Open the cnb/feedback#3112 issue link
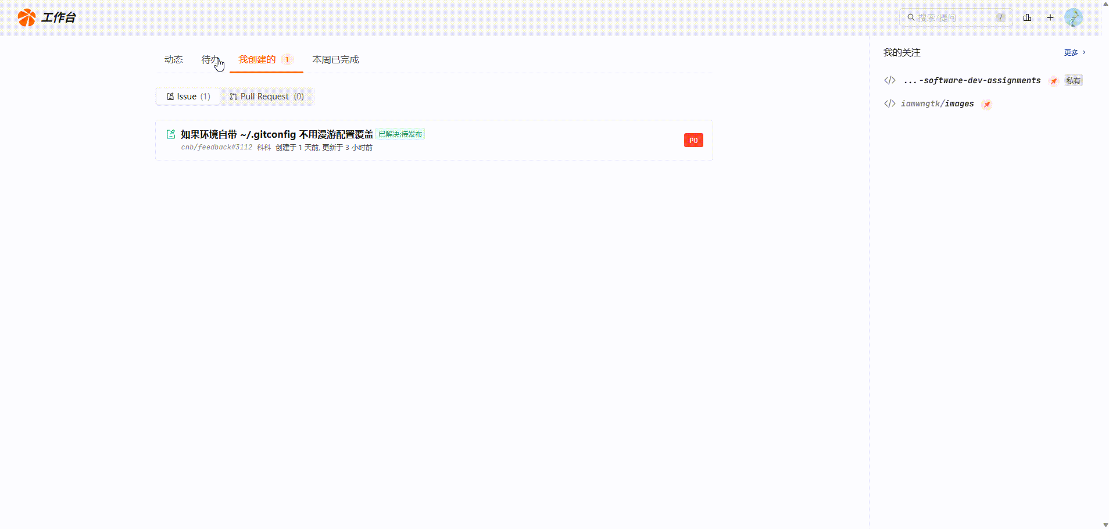The height and width of the screenshot is (529, 1109). click(x=216, y=147)
